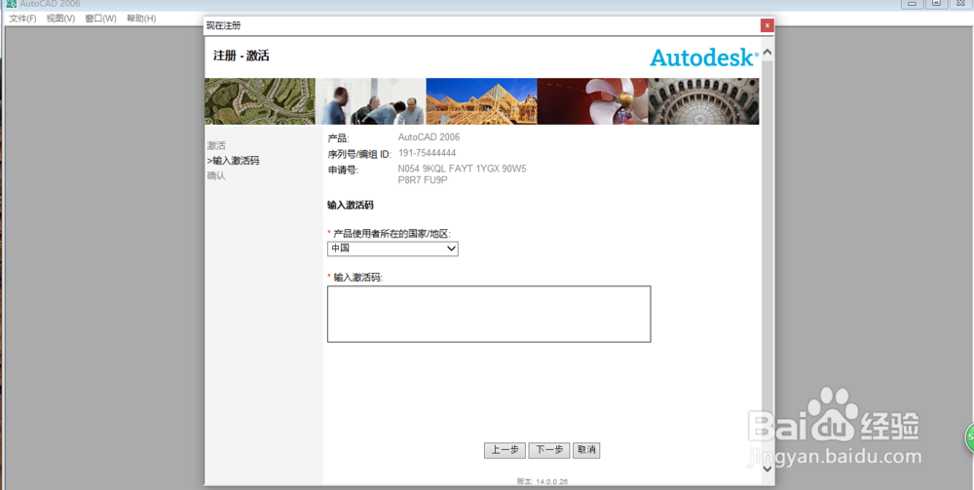The width and height of the screenshot is (974, 490).
Task: Click the 上一步 button
Action: pyautogui.click(x=505, y=450)
